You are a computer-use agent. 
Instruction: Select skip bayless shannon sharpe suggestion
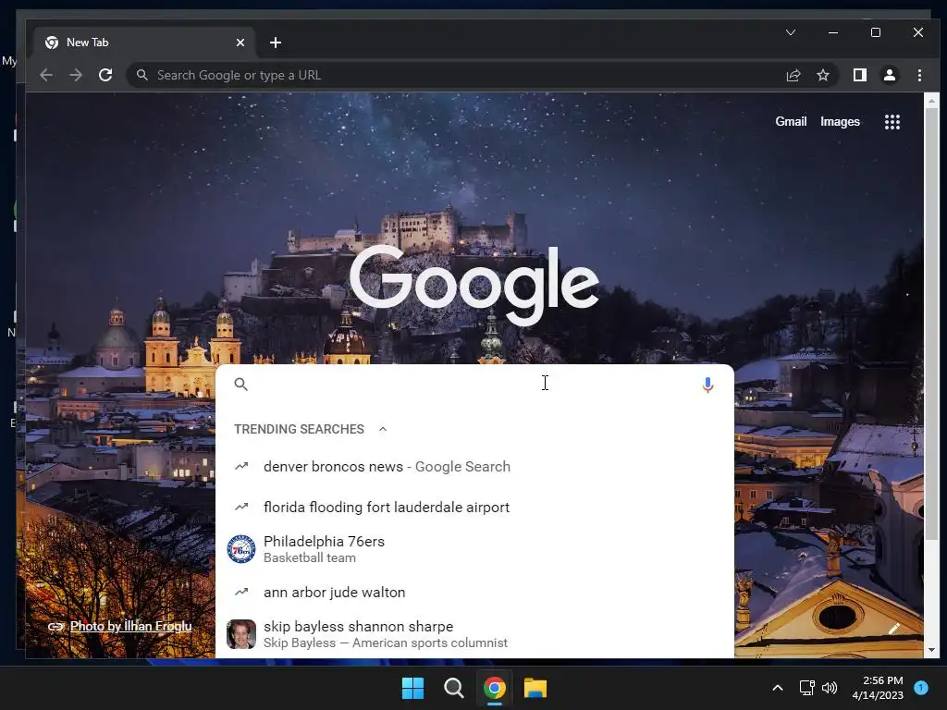474,634
